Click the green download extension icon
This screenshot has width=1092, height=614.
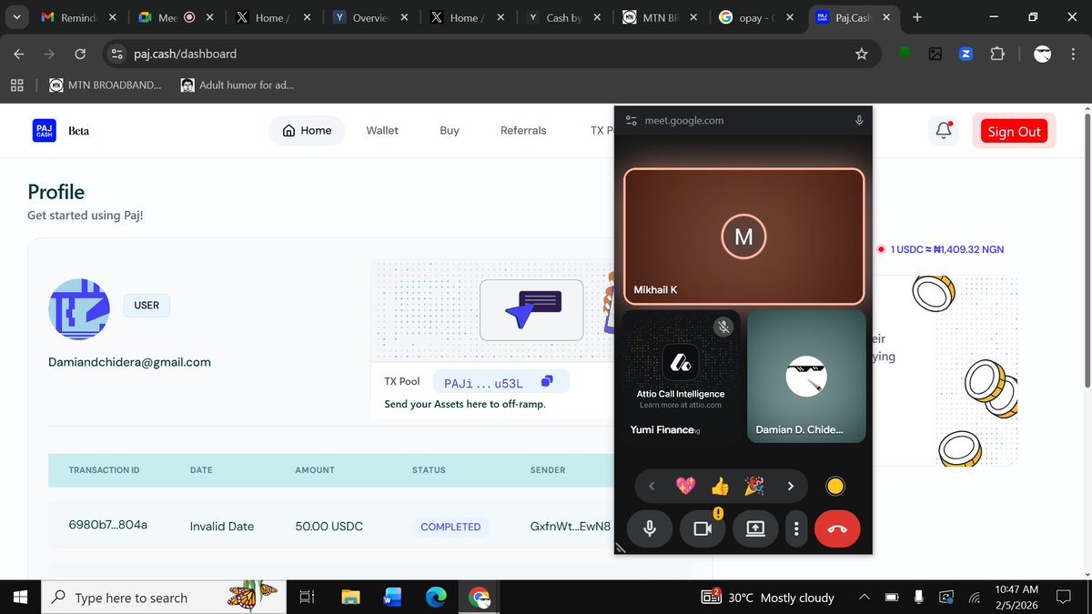click(905, 55)
